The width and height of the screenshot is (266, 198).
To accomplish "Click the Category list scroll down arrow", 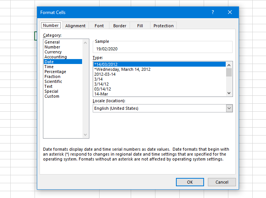I will [85, 135].
